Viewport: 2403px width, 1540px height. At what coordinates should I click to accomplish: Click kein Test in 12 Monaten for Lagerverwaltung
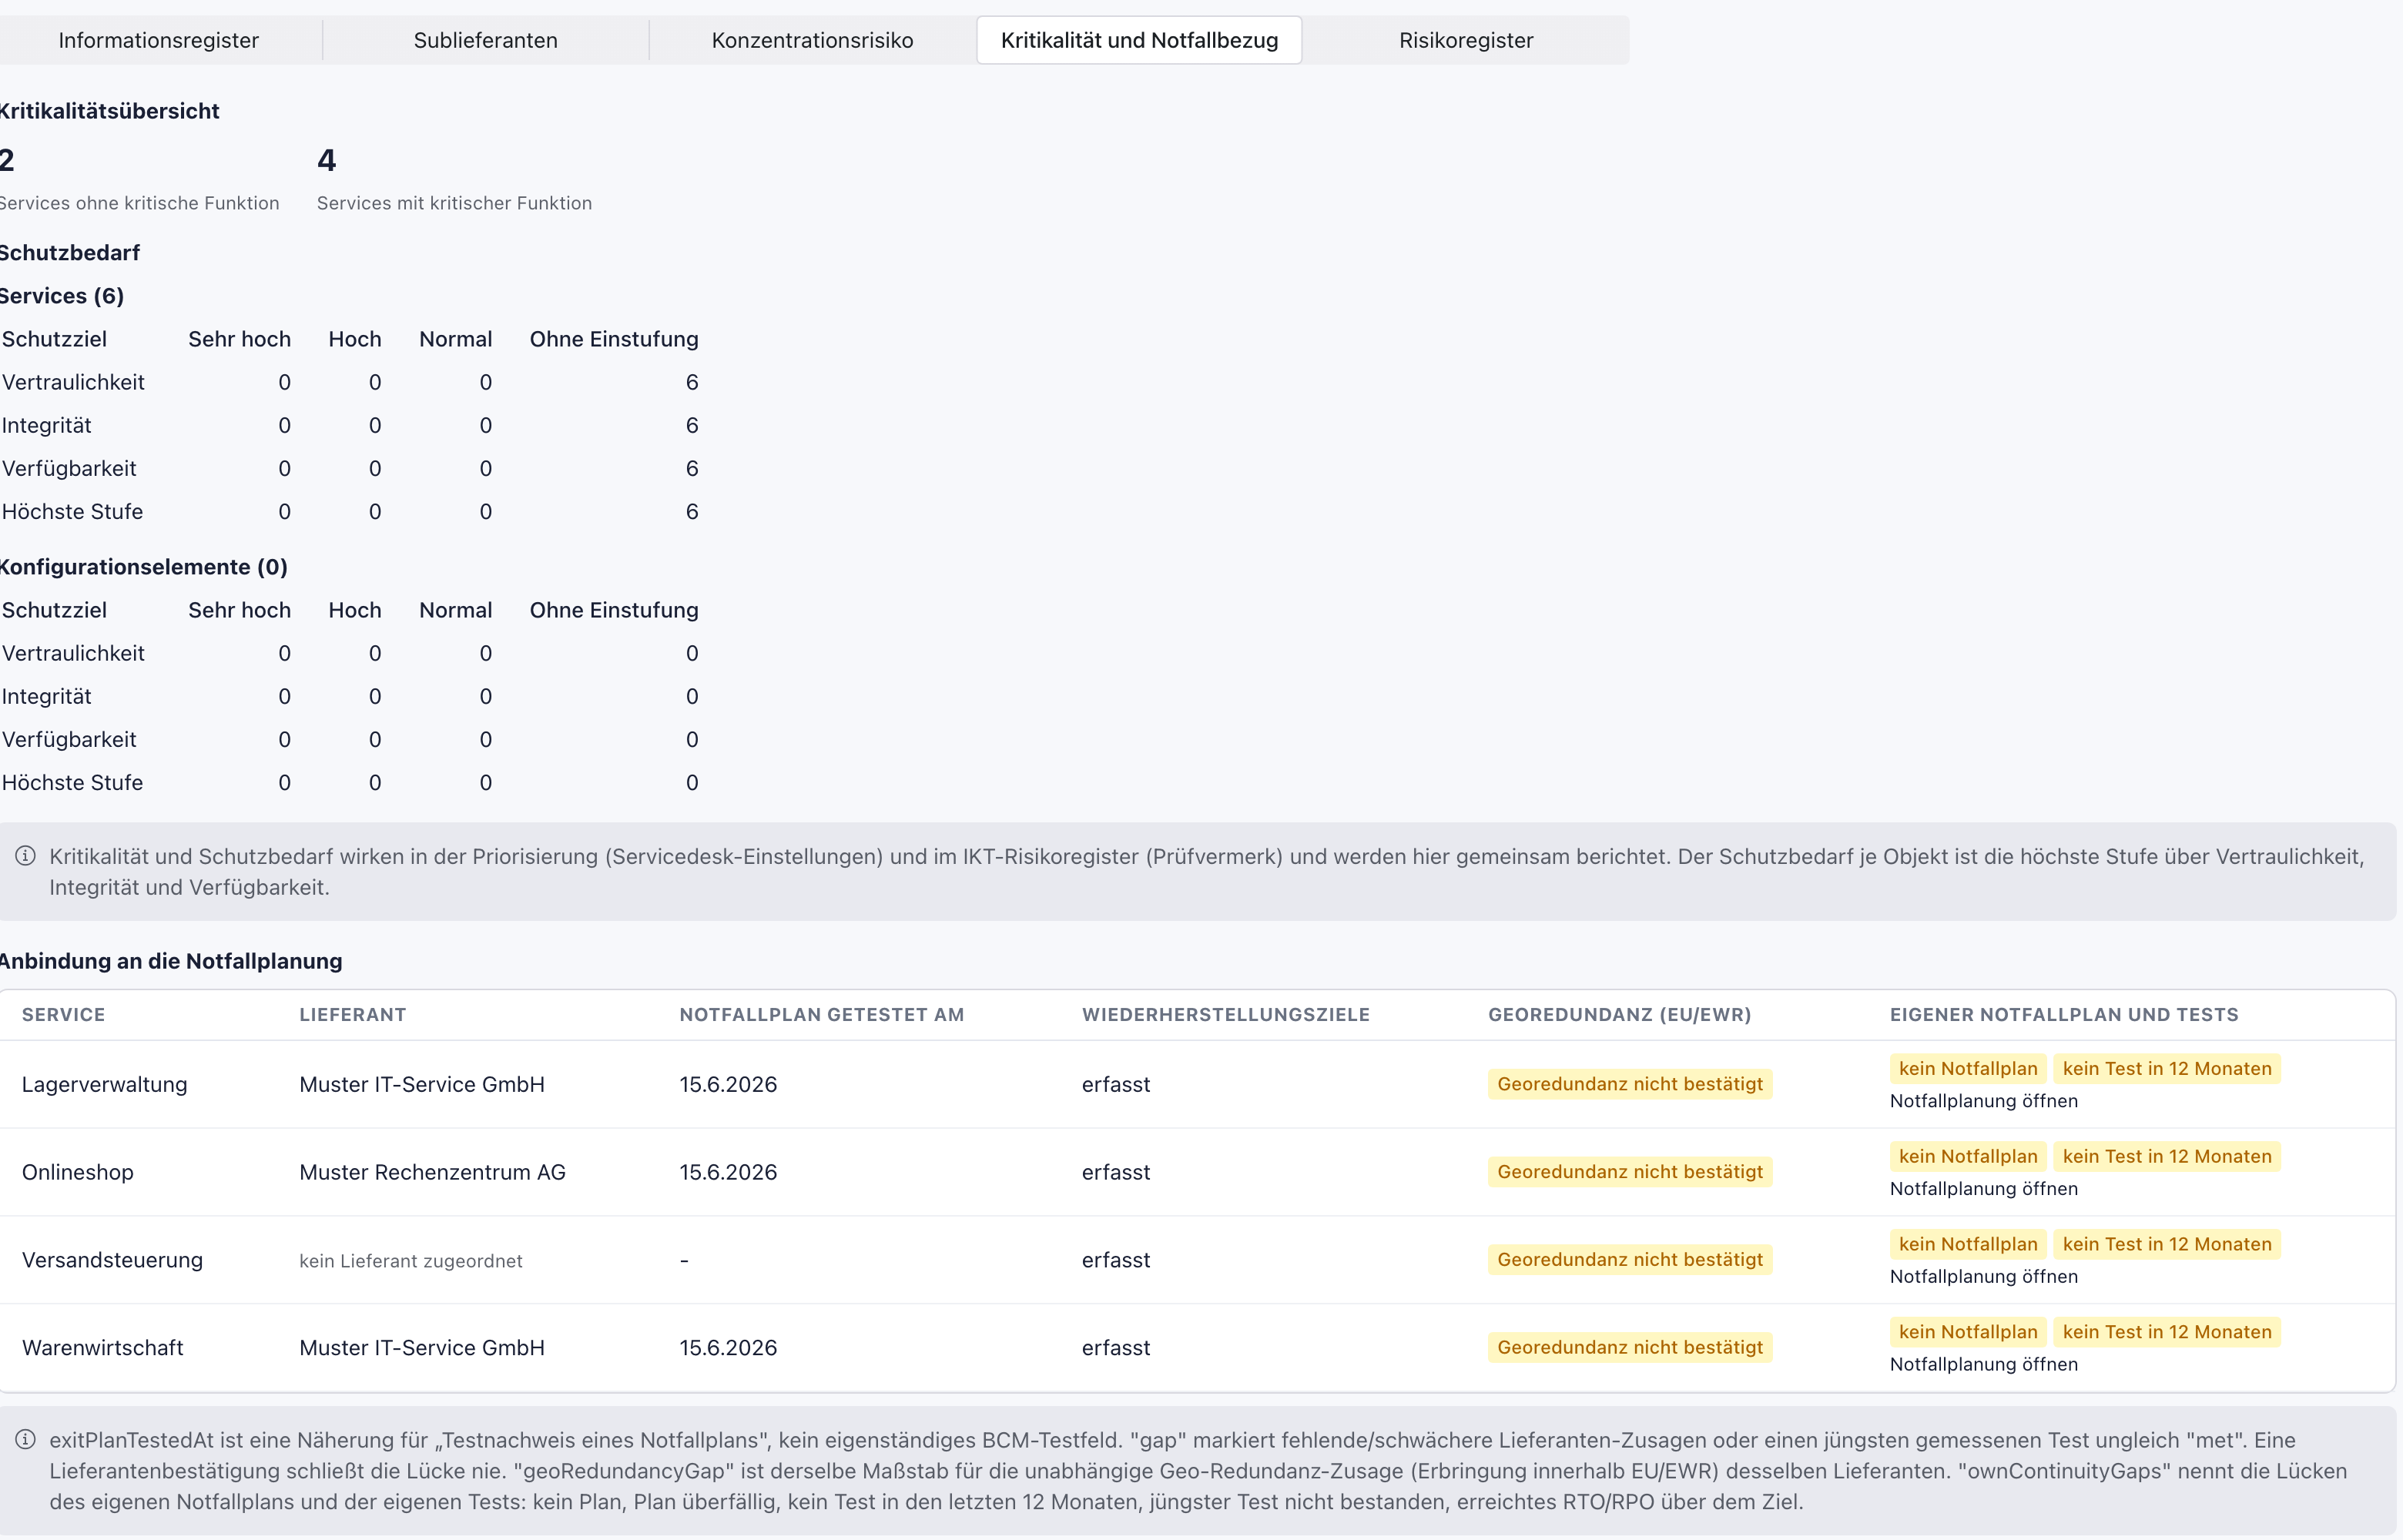pos(2167,1068)
